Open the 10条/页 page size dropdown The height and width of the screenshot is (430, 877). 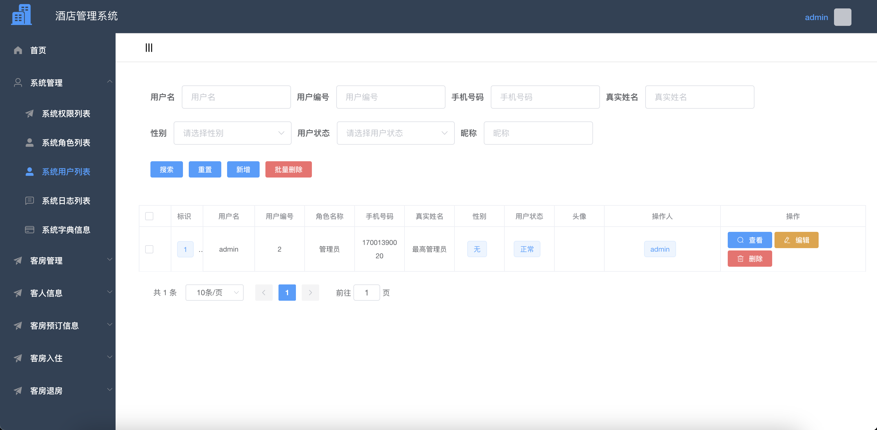[215, 292]
